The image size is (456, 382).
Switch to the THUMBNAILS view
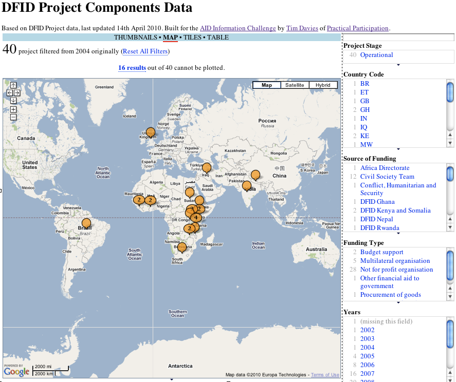point(136,37)
